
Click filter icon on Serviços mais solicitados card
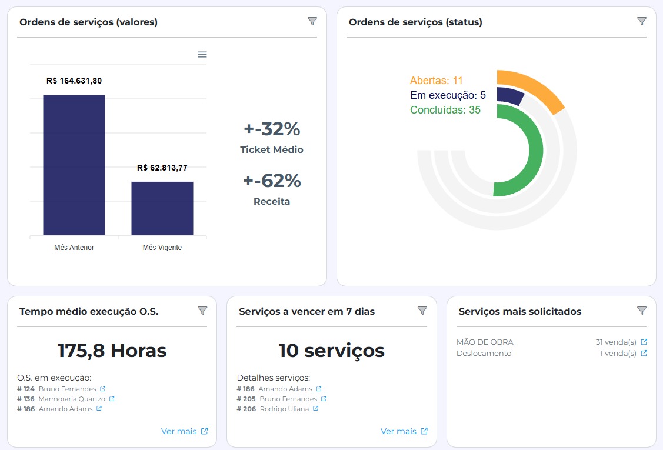click(642, 311)
